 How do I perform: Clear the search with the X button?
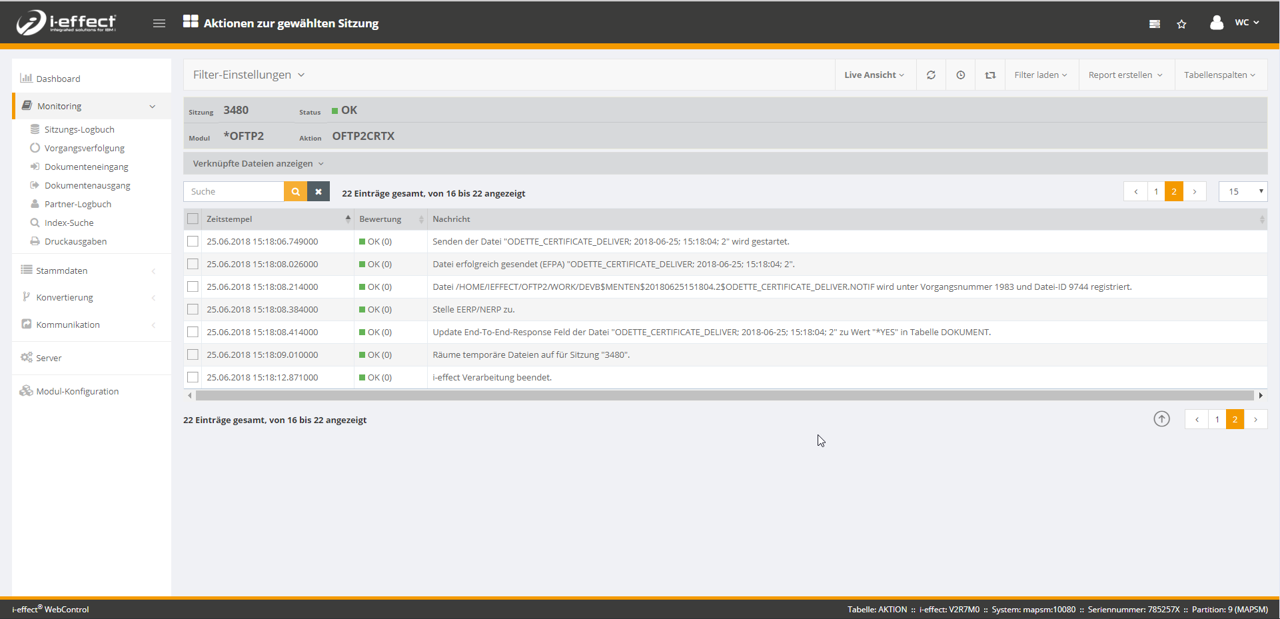(319, 192)
